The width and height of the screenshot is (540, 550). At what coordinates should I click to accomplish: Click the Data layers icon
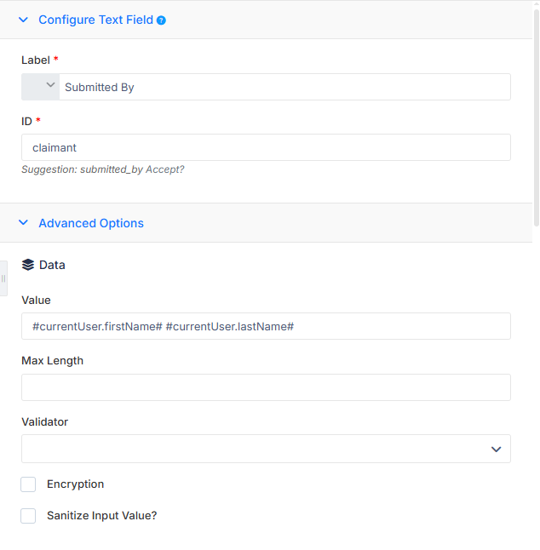point(28,265)
